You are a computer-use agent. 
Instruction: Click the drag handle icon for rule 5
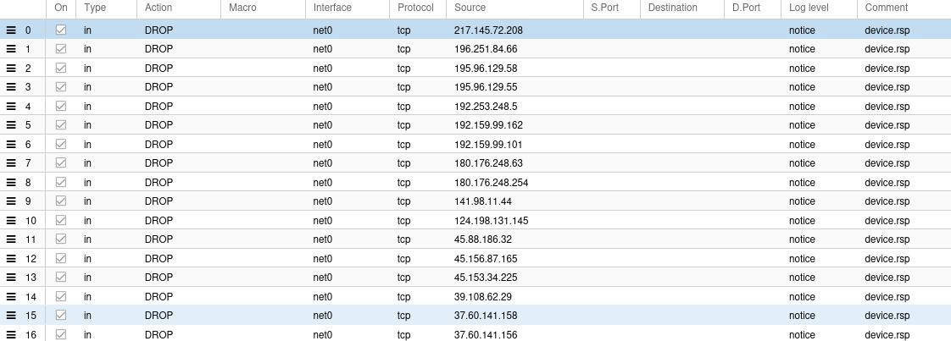[11, 125]
